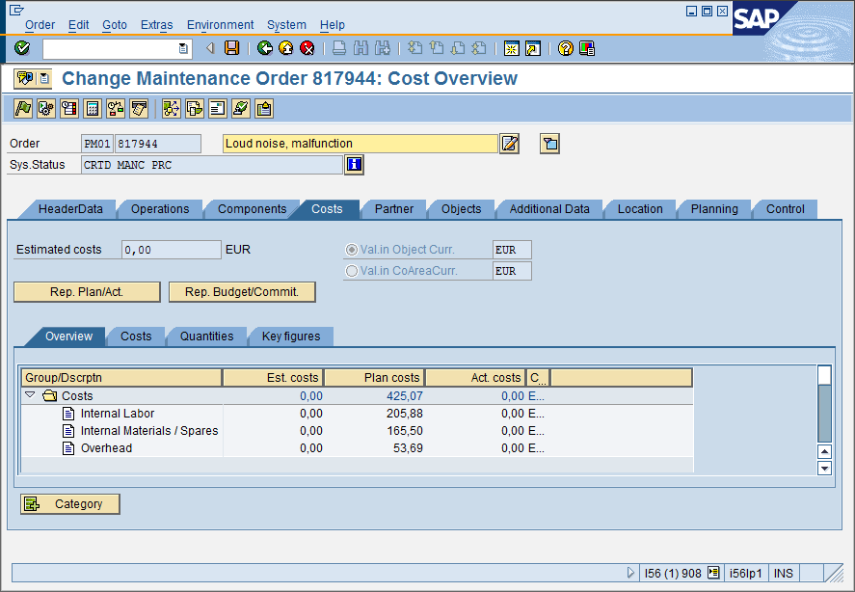Viewport: 855px width, 592px height.
Task: Open the System menu
Action: click(x=286, y=25)
